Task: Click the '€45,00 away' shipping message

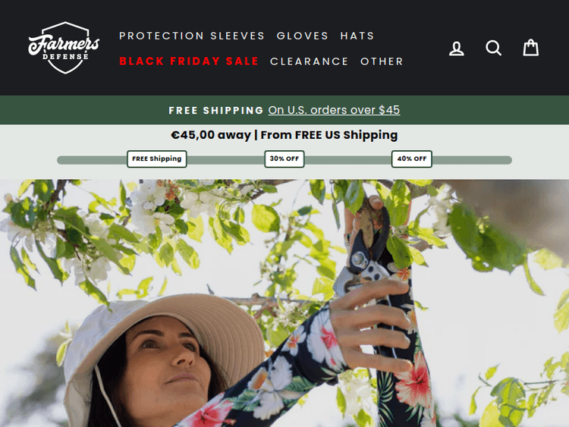Action: coord(211,135)
